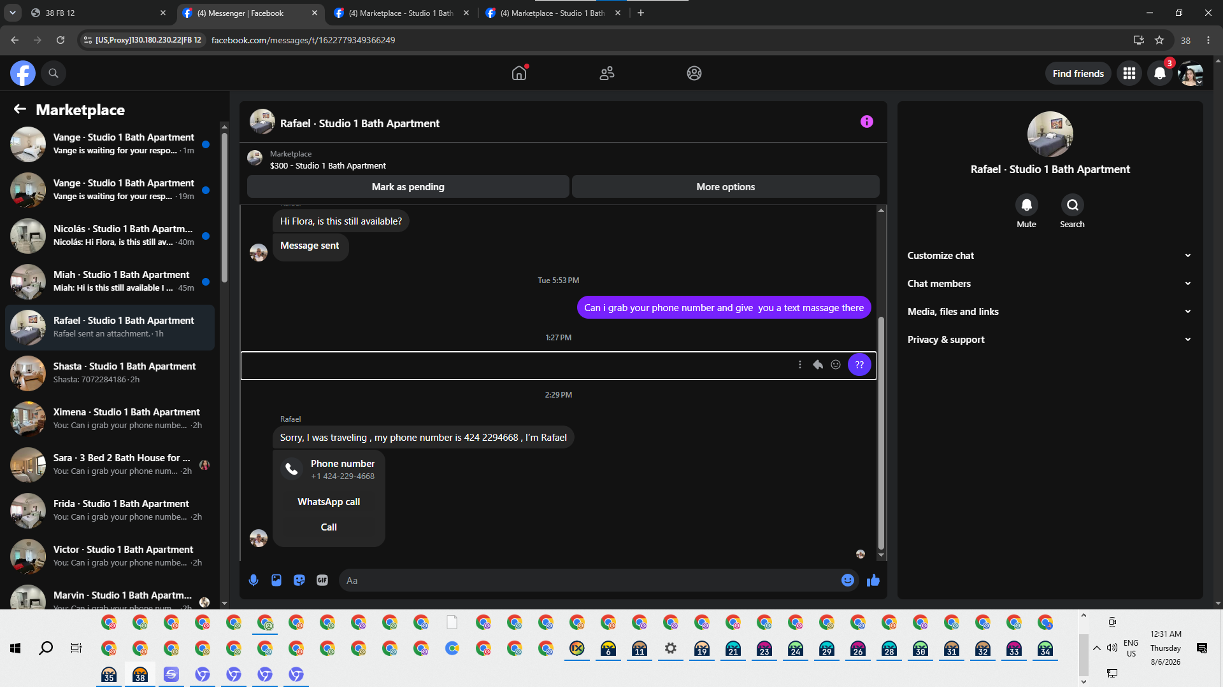Open the Menu grid icon
Screen dimensions: 1223x687
pos(1129,73)
